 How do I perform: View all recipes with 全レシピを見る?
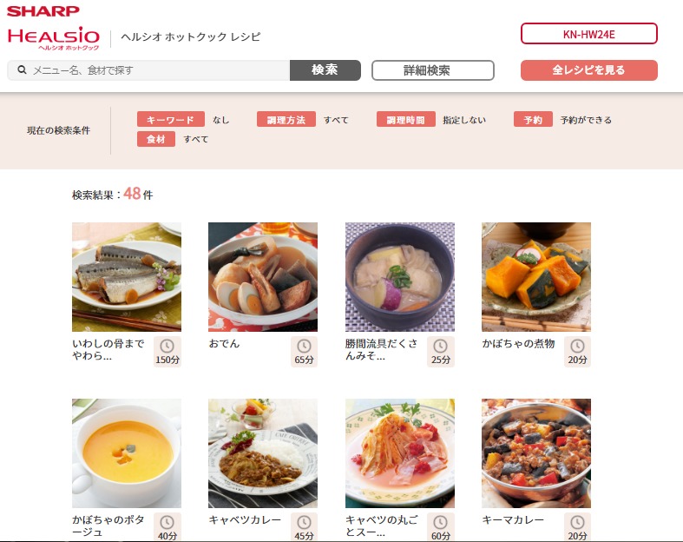tap(589, 70)
